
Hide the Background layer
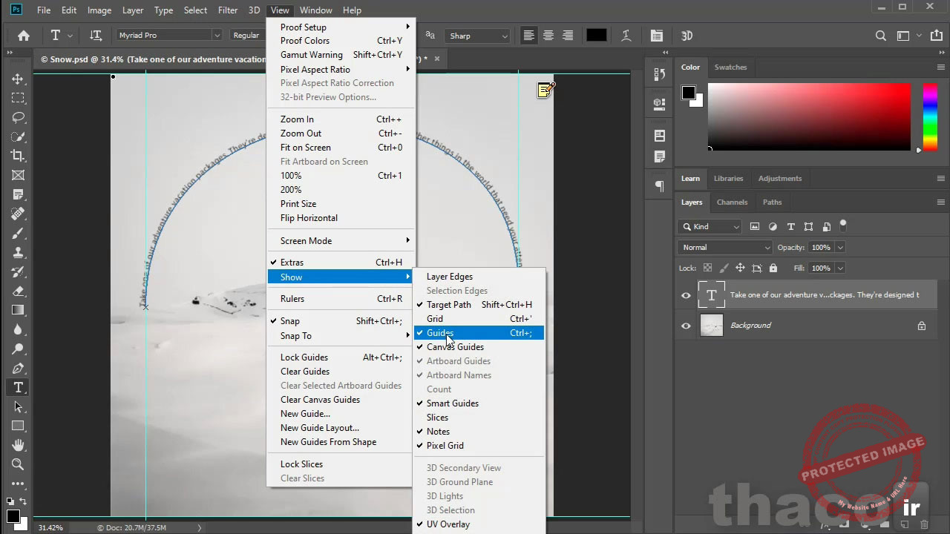tap(686, 325)
